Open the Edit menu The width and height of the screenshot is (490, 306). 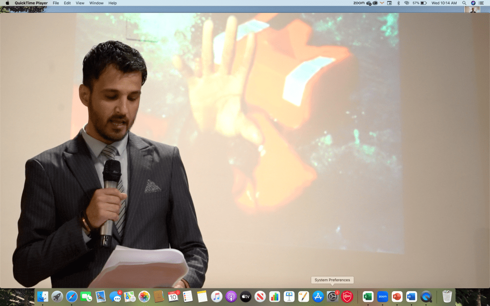[67, 3]
